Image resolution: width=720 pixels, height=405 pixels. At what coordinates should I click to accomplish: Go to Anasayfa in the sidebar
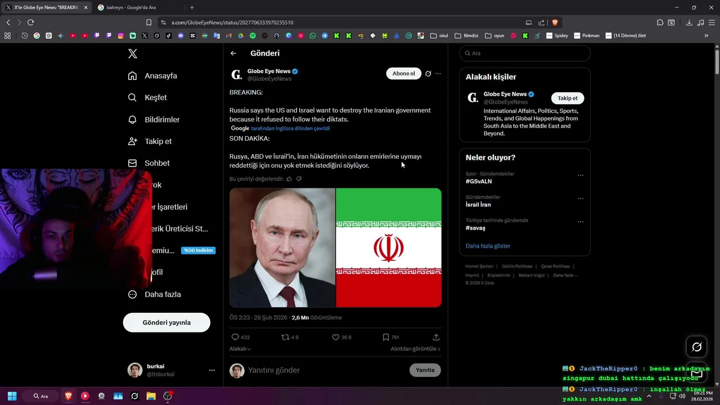pyautogui.click(x=152, y=75)
